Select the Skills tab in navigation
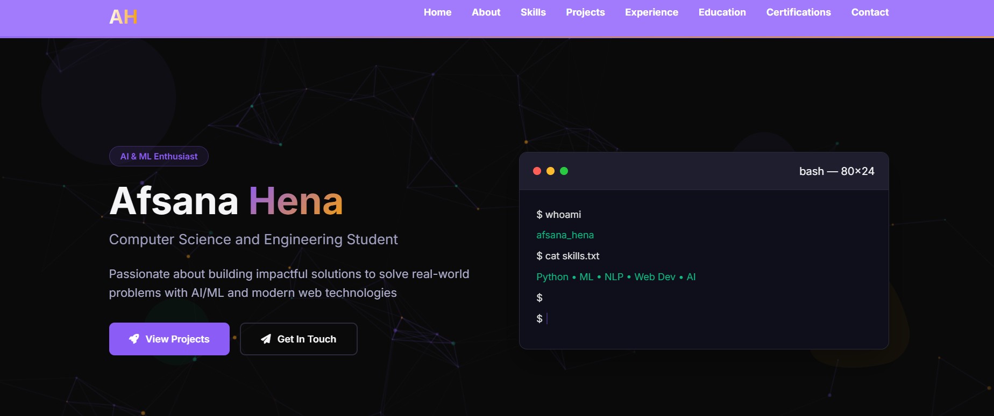The width and height of the screenshot is (994, 416). (533, 12)
